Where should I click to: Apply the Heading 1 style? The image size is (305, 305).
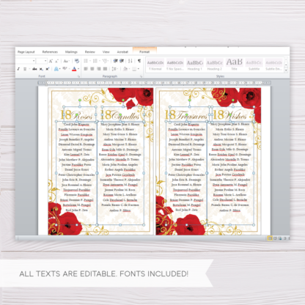(x=195, y=65)
